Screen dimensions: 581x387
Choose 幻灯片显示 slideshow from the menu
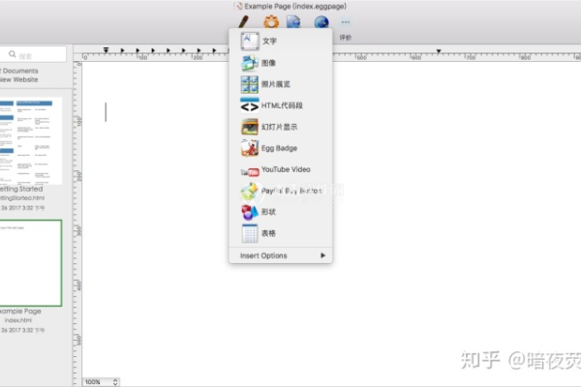click(281, 127)
